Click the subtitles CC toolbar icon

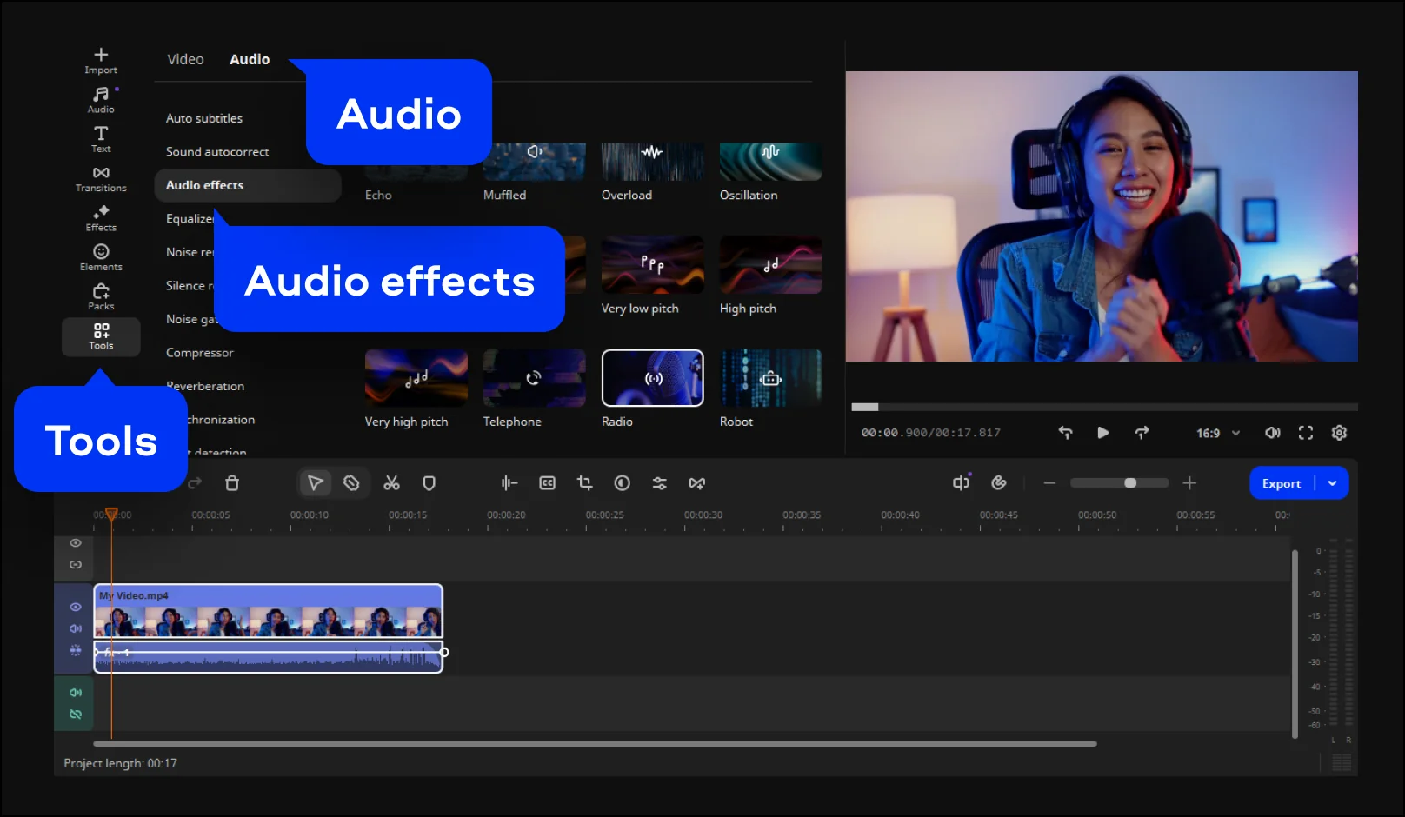coord(547,483)
